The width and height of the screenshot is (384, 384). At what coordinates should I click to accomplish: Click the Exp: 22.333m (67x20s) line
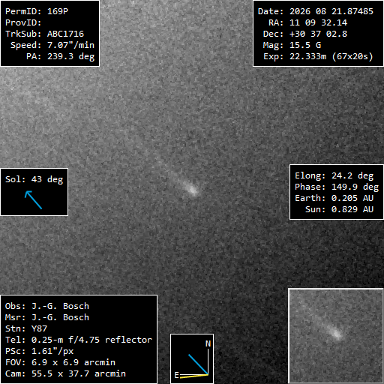pyautogui.click(x=318, y=56)
